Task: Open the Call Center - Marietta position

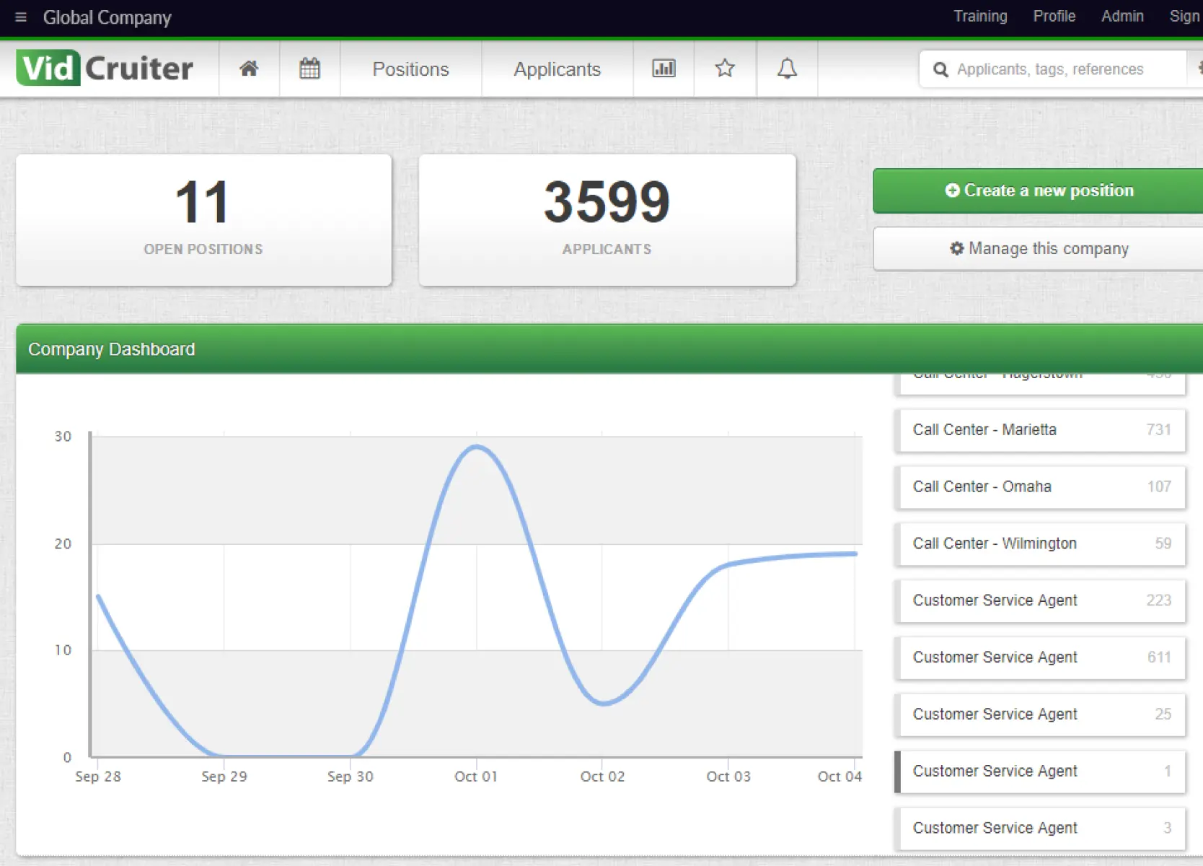Action: [x=1039, y=429]
